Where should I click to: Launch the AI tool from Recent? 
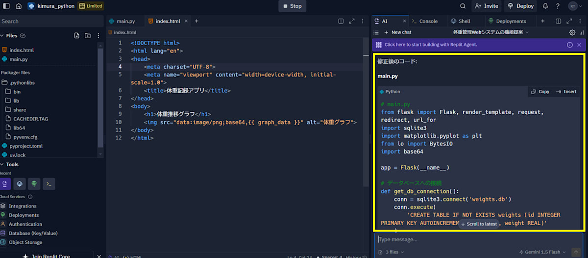tap(4, 184)
